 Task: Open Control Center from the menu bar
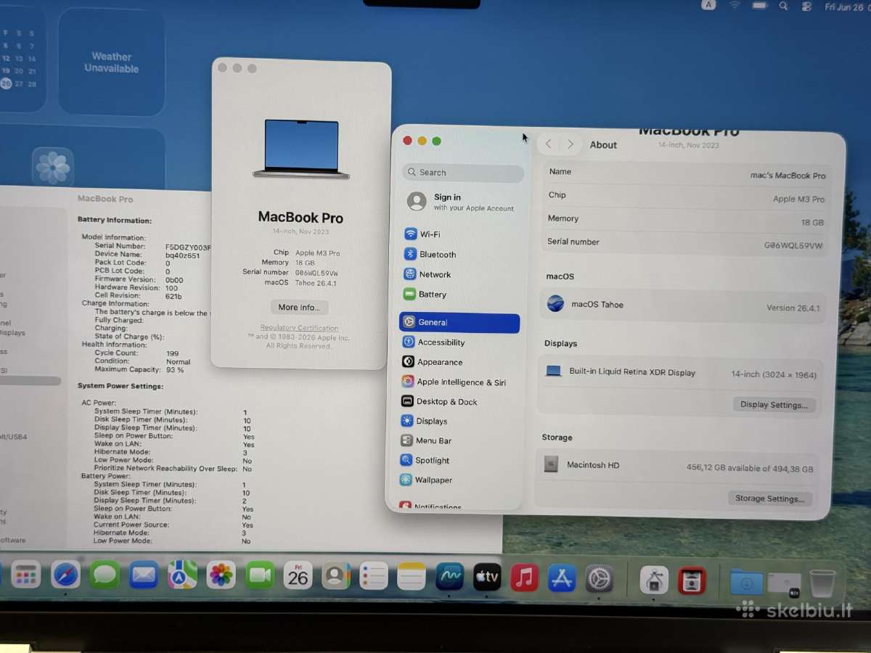coord(806,6)
